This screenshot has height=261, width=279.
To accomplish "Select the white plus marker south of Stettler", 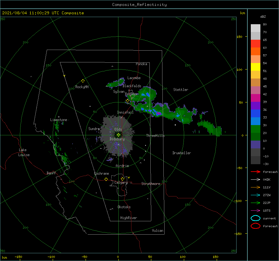I will click(175, 125).
